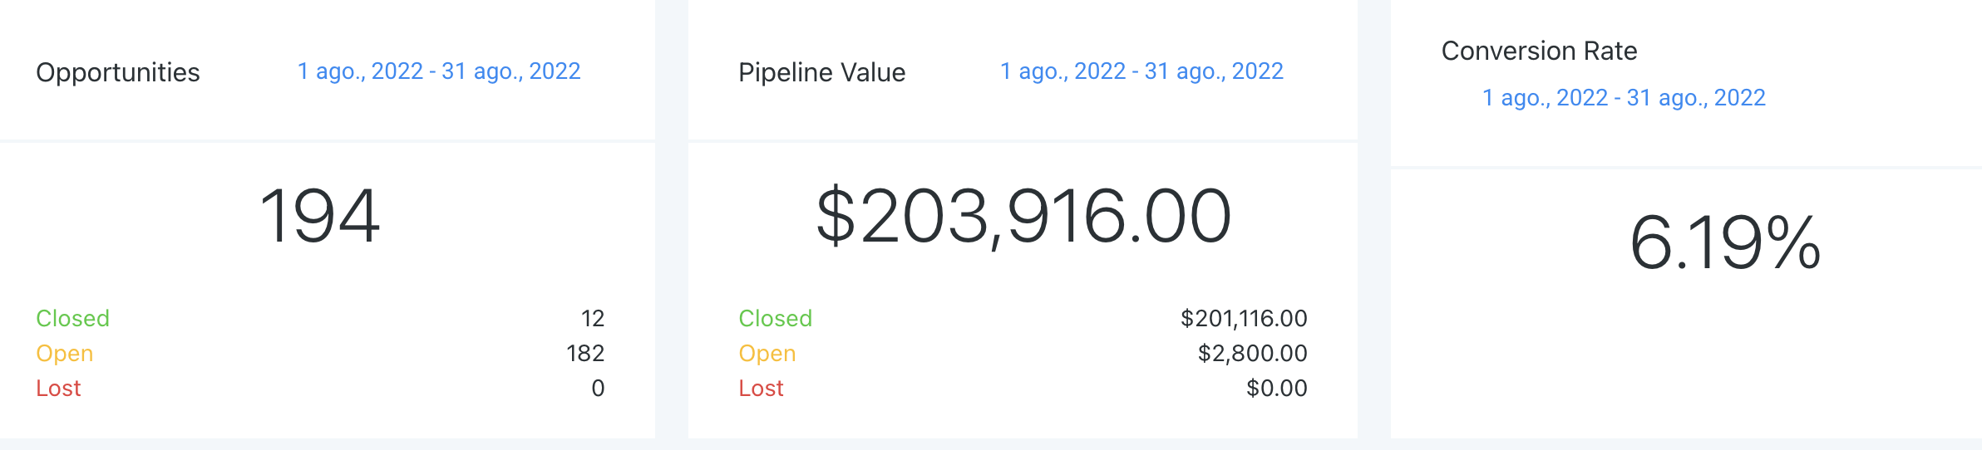Open the Conversion Rate card date range picker
The image size is (1982, 450).
point(1624,98)
